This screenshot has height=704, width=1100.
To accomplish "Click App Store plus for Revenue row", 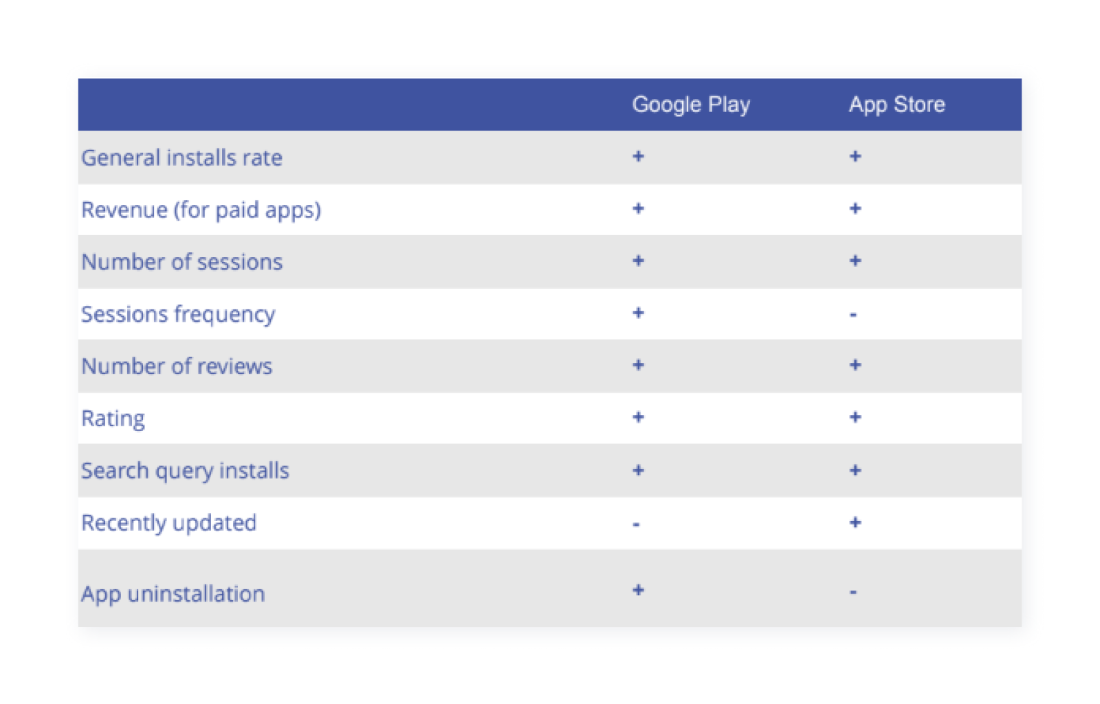I will (x=855, y=208).
